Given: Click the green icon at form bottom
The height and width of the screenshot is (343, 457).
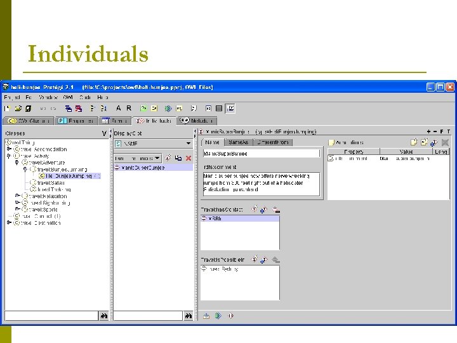Looking at the screenshot, I should point(218,316).
